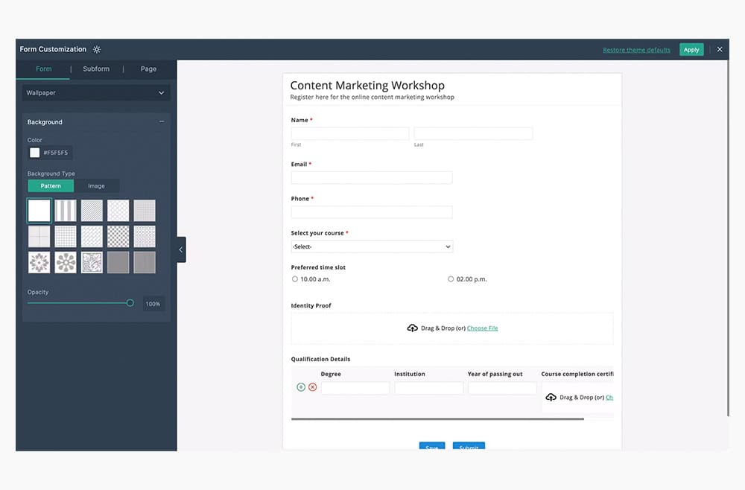Click the Last name field
The width and height of the screenshot is (745, 490).
tap(473, 133)
